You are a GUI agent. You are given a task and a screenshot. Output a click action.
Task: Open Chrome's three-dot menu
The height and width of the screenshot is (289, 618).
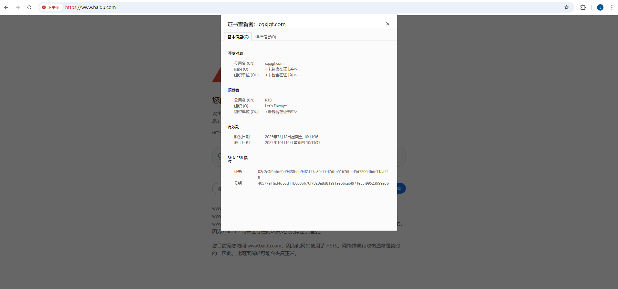(612, 7)
